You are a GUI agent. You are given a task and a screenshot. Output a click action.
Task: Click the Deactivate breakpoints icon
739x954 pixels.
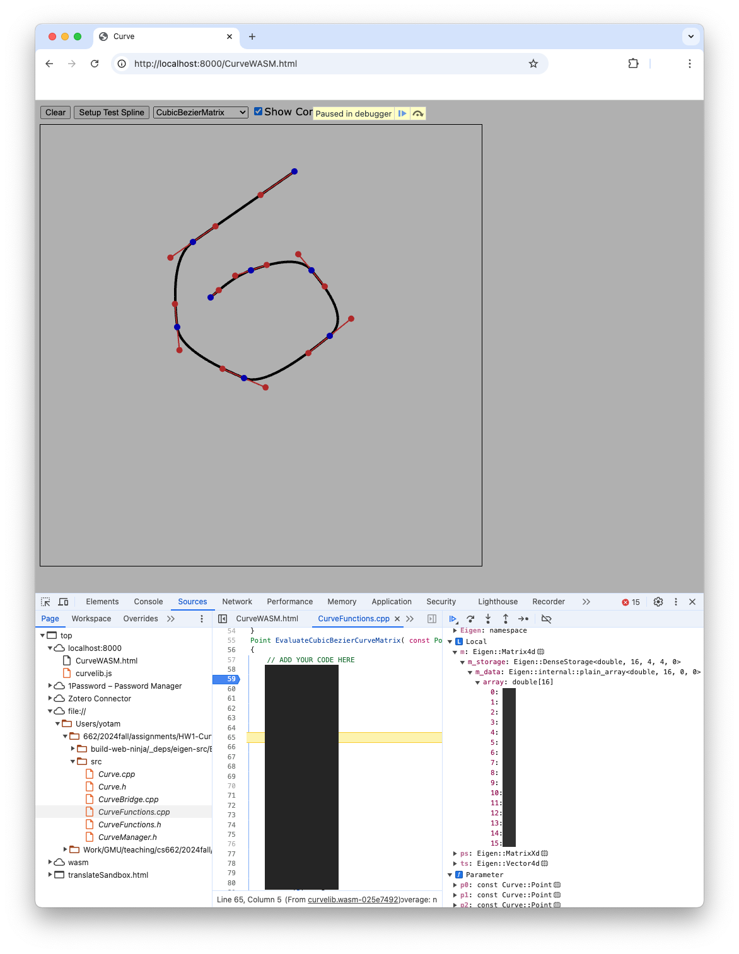(547, 619)
